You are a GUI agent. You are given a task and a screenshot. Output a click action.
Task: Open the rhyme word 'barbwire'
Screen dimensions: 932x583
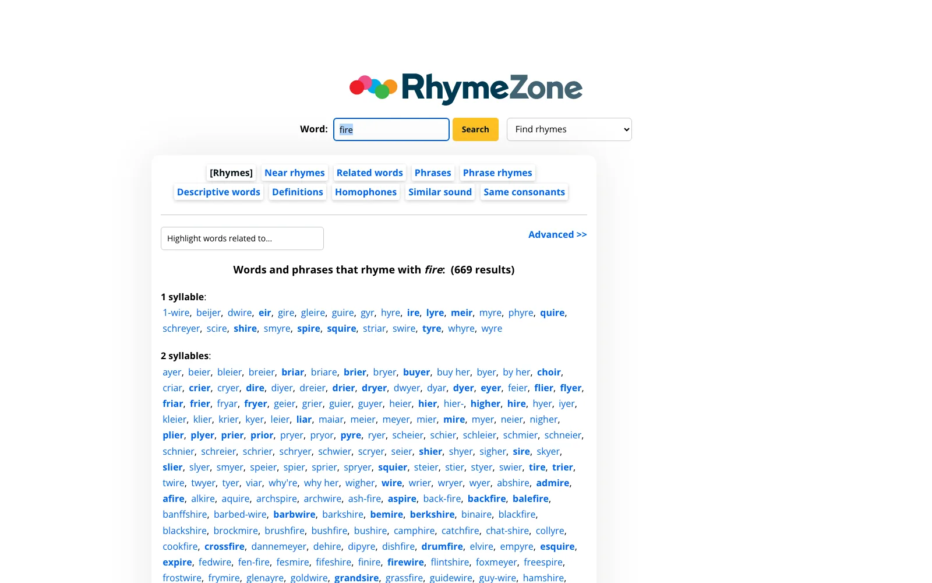(x=294, y=514)
